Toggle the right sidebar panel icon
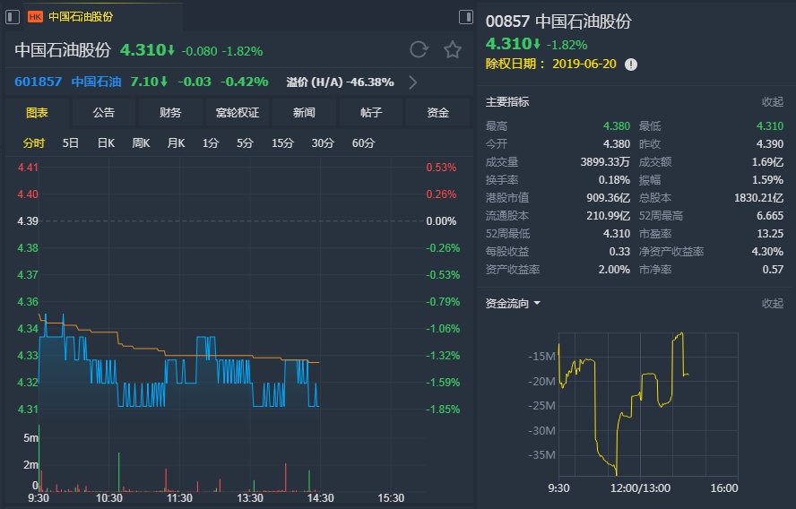 [x=465, y=16]
